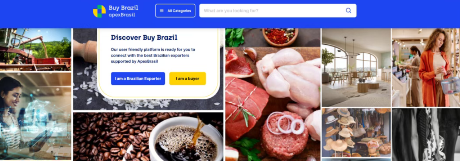Click the spice bowl above the meat

(280, 37)
